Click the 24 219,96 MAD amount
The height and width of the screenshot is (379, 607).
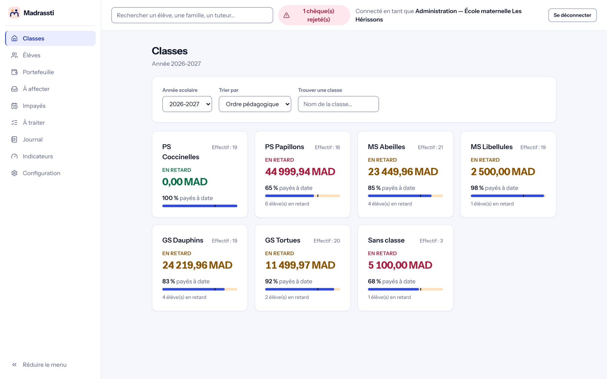(x=197, y=265)
